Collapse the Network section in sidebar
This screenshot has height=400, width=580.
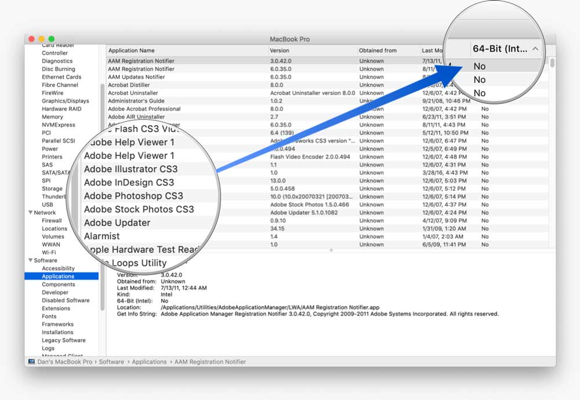tap(30, 213)
